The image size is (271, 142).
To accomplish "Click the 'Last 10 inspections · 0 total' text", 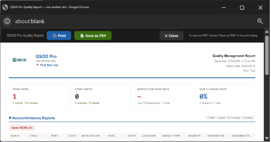I will pyautogui.click(x=153, y=103).
